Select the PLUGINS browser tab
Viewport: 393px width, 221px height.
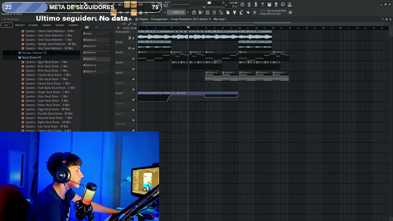click(x=33, y=25)
